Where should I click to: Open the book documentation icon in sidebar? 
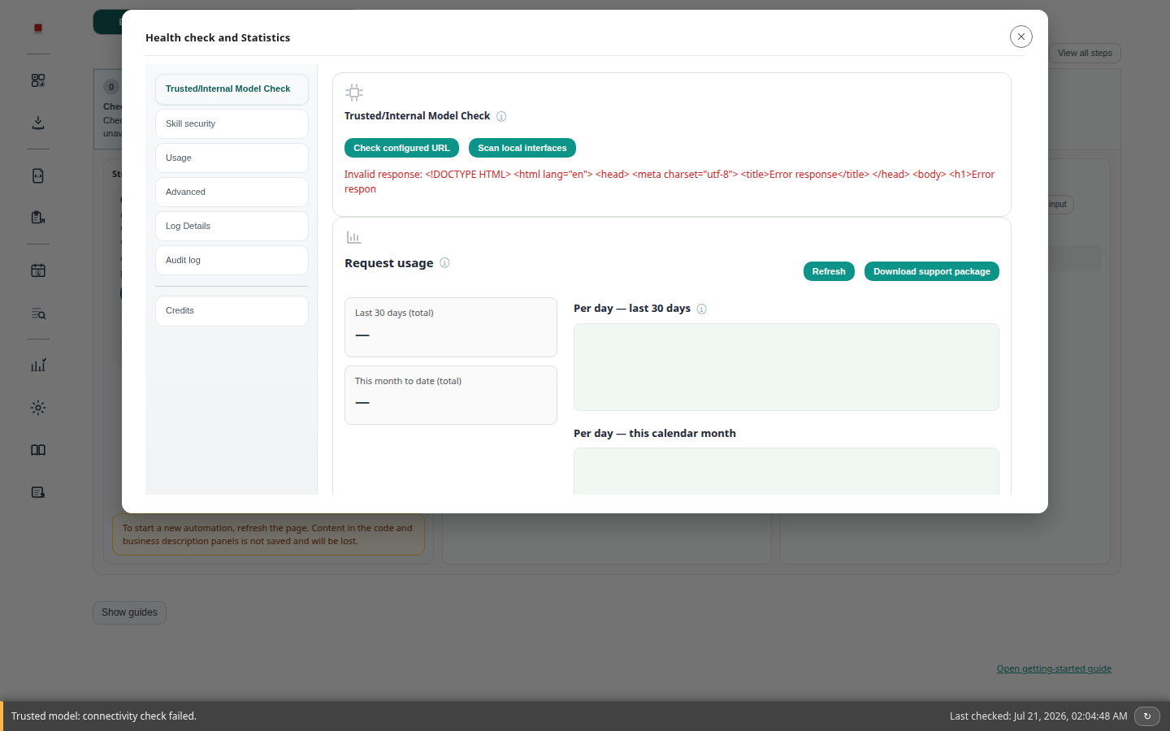(x=38, y=450)
